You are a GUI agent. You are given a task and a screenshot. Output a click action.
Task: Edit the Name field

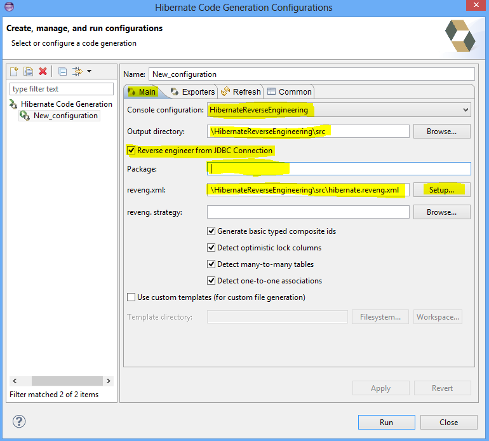pos(312,74)
